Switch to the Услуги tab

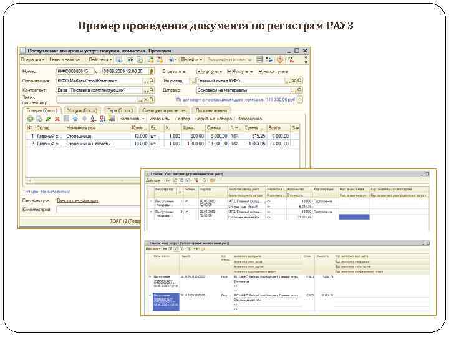pos(82,110)
